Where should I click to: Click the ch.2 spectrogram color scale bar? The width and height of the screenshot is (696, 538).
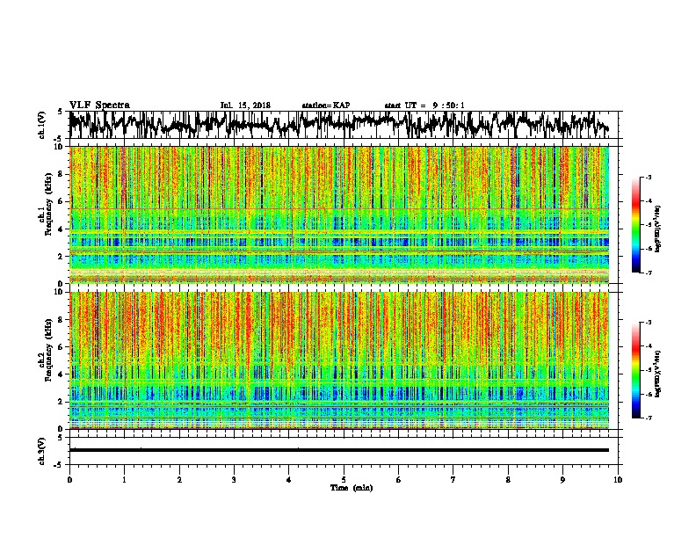[x=636, y=370]
